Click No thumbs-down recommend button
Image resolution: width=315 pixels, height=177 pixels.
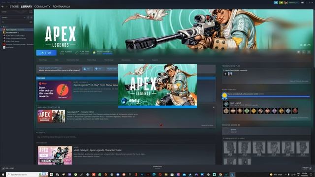tap(99, 69)
